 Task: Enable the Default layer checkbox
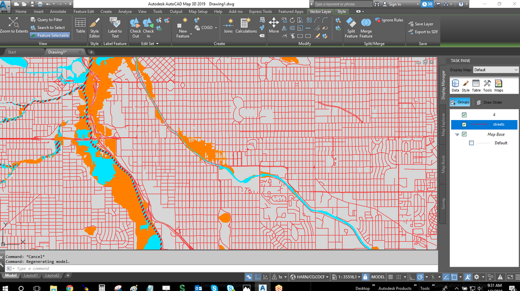click(x=471, y=143)
